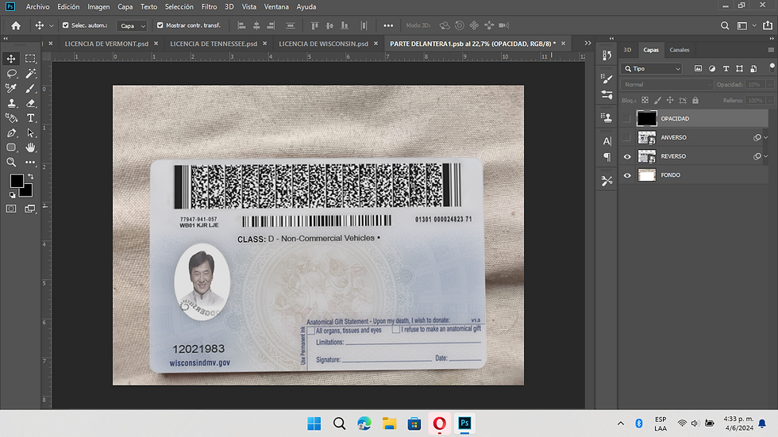Select the Eyedropper tool
The height and width of the screenshot is (437, 778).
11,88
